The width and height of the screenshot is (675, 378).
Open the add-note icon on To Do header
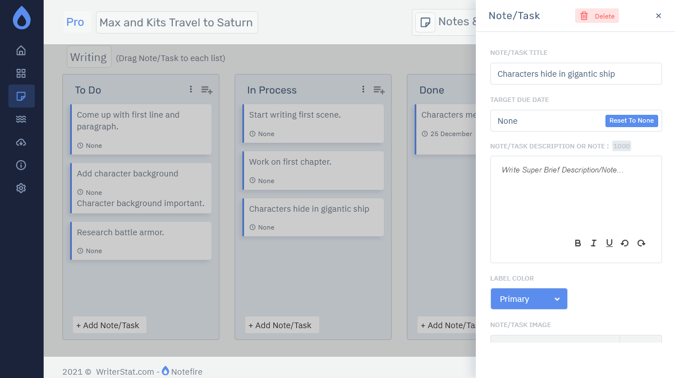[206, 89]
